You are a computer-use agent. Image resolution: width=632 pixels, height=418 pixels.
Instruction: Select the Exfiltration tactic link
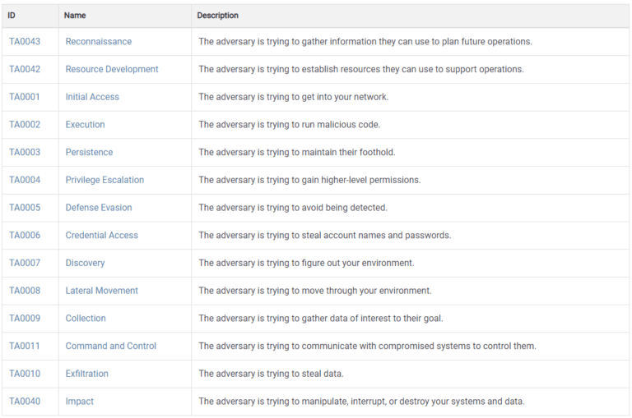point(86,374)
